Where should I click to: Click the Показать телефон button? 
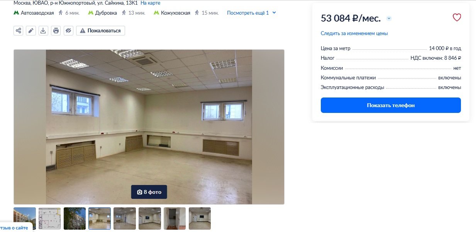(391, 105)
